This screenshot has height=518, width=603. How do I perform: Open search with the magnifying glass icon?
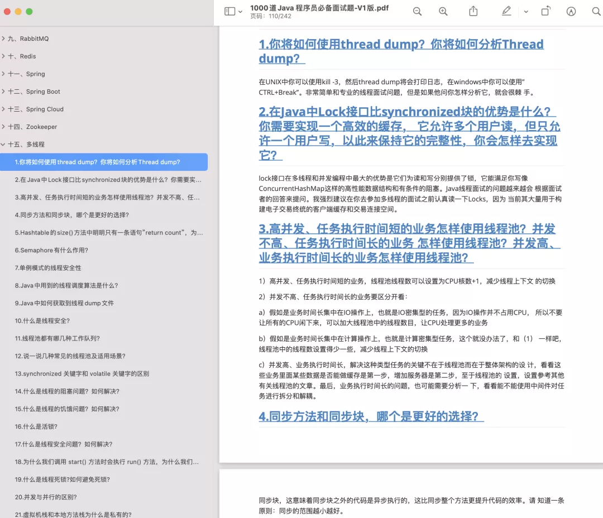pos(596,11)
